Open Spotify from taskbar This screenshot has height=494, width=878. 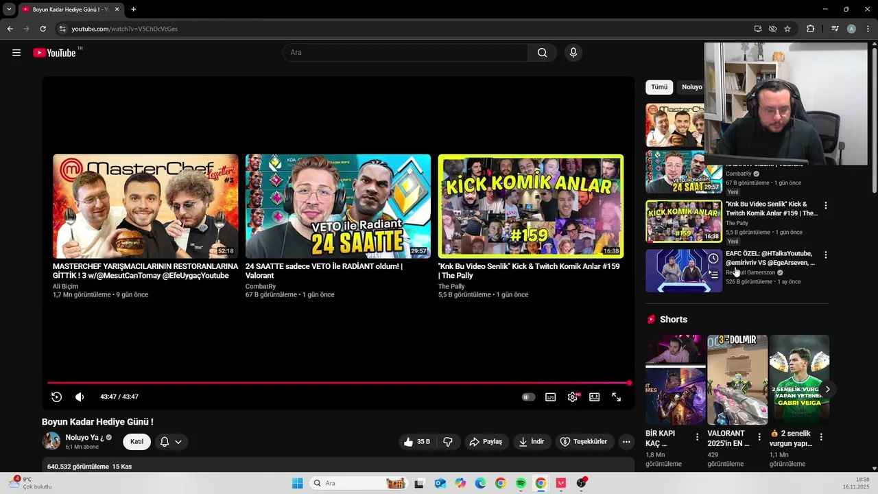[521, 483]
